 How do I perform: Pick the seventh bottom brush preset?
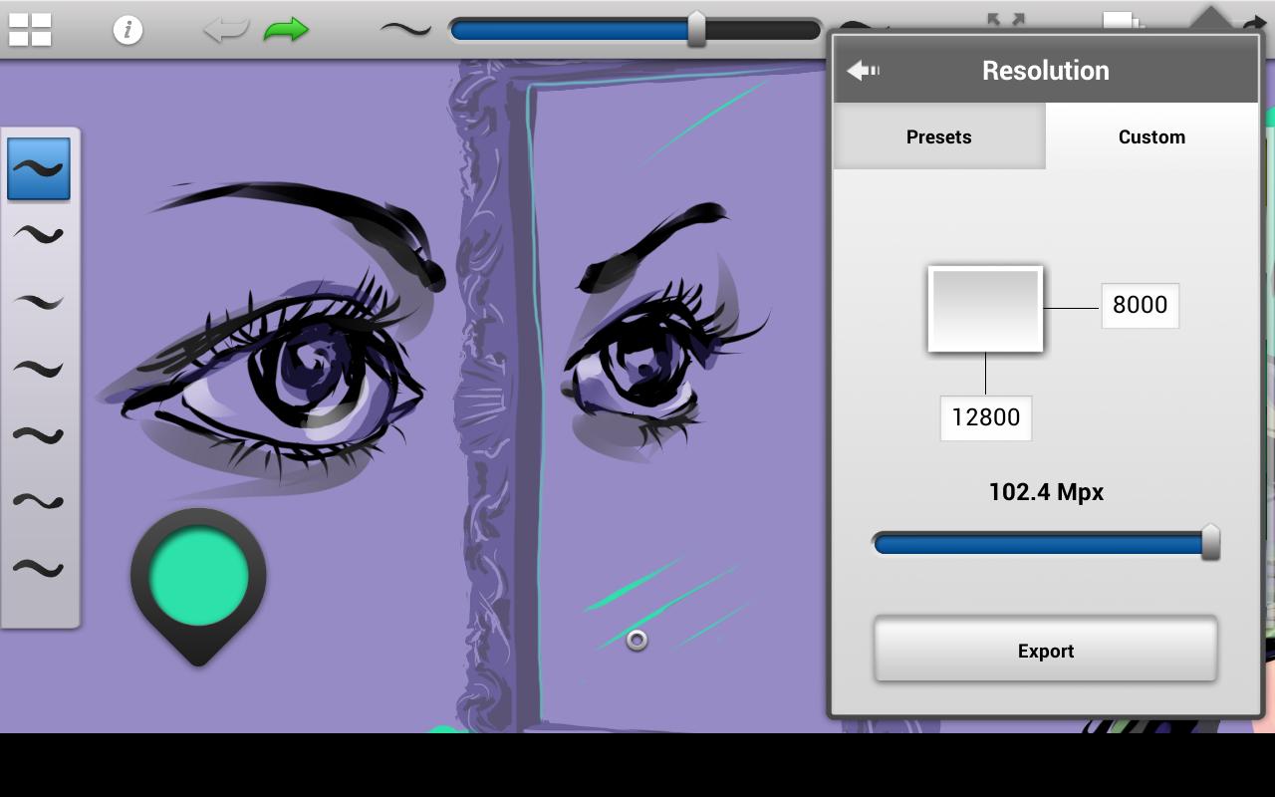coord(39,568)
